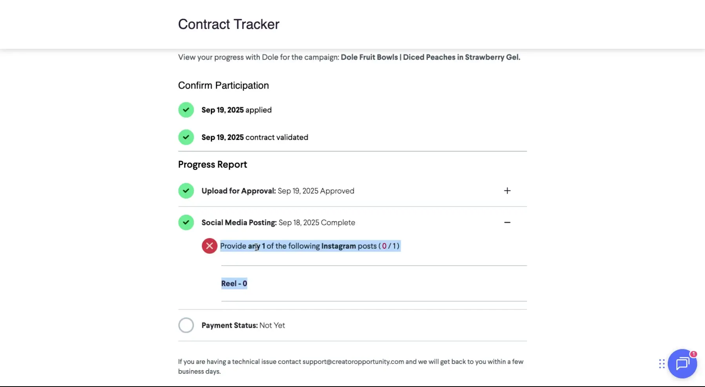The image size is (705, 387).
Task: Click the Contract Tracker page title
Action: (x=229, y=24)
